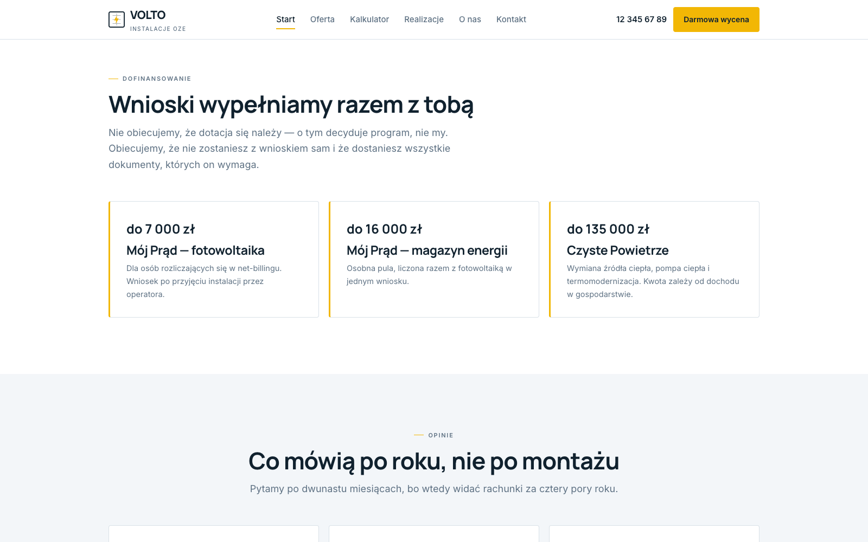The height and width of the screenshot is (542, 868).
Task: Click the 'Nie obiecujemy, że dotacja się należy' paragraph
Action: pyautogui.click(x=279, y=149)
